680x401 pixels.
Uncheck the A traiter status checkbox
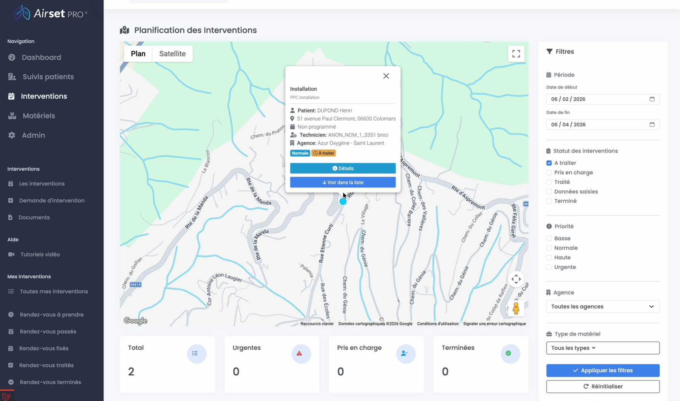click(x=549, y=163)
